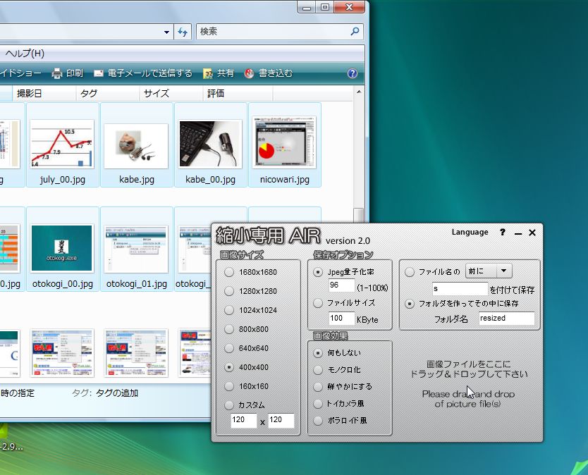Open the help question mark in 縮小専用 AIR
Image resolution: width=588 pixels, height=475 pixels.
pyautogui.click(x=503, y=233)
